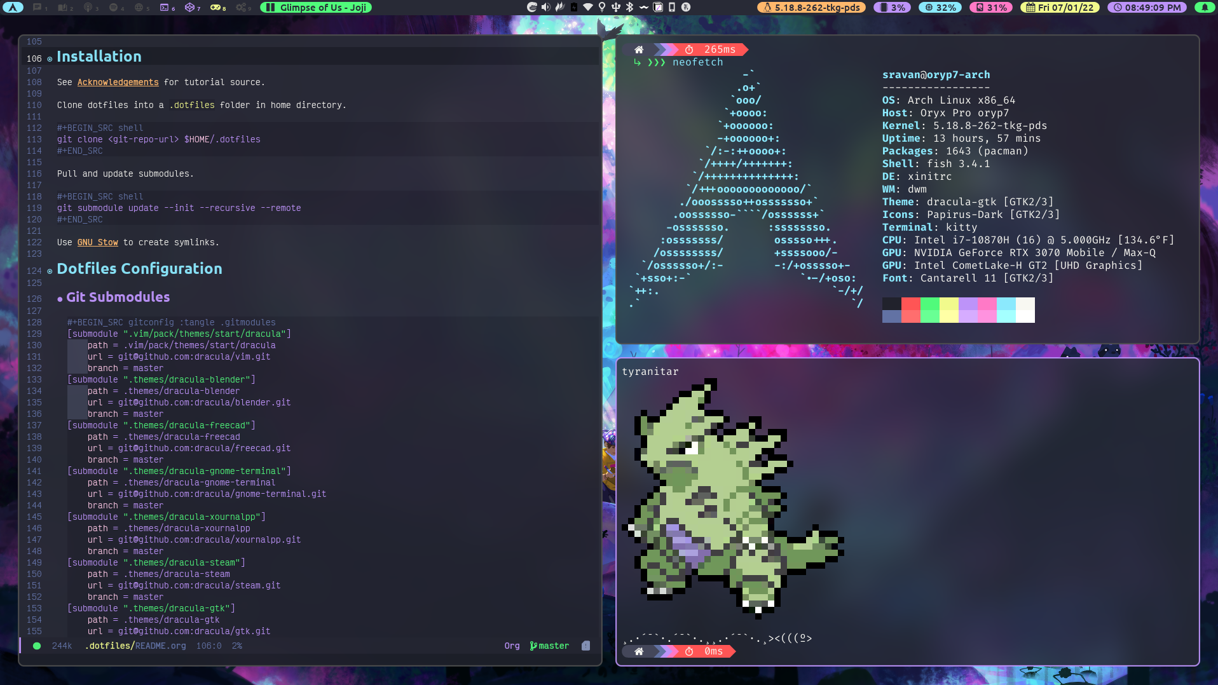
Task: Switch to workspace 5 globe tag
Action: pyautogui.click(x=141, y=8)
